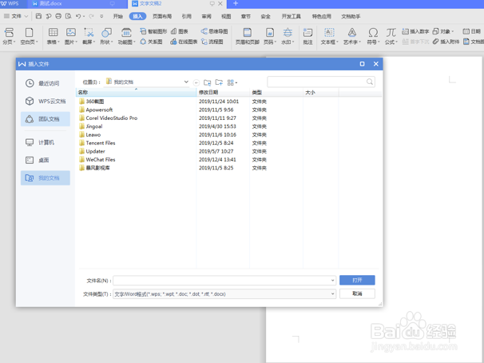
Task: Select the 截屏 screenshot tool
Action: pos(89,36)
